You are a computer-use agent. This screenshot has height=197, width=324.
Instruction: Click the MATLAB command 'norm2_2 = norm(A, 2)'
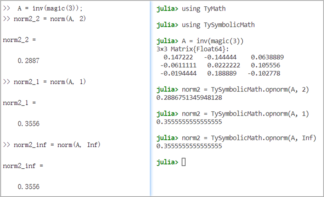click(50, 19)
